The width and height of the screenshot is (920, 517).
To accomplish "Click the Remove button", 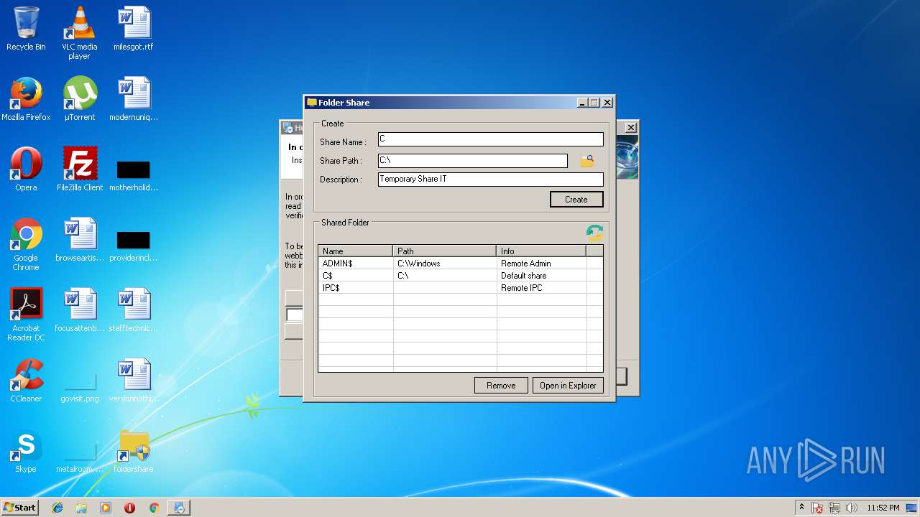I will pos(501,386).
